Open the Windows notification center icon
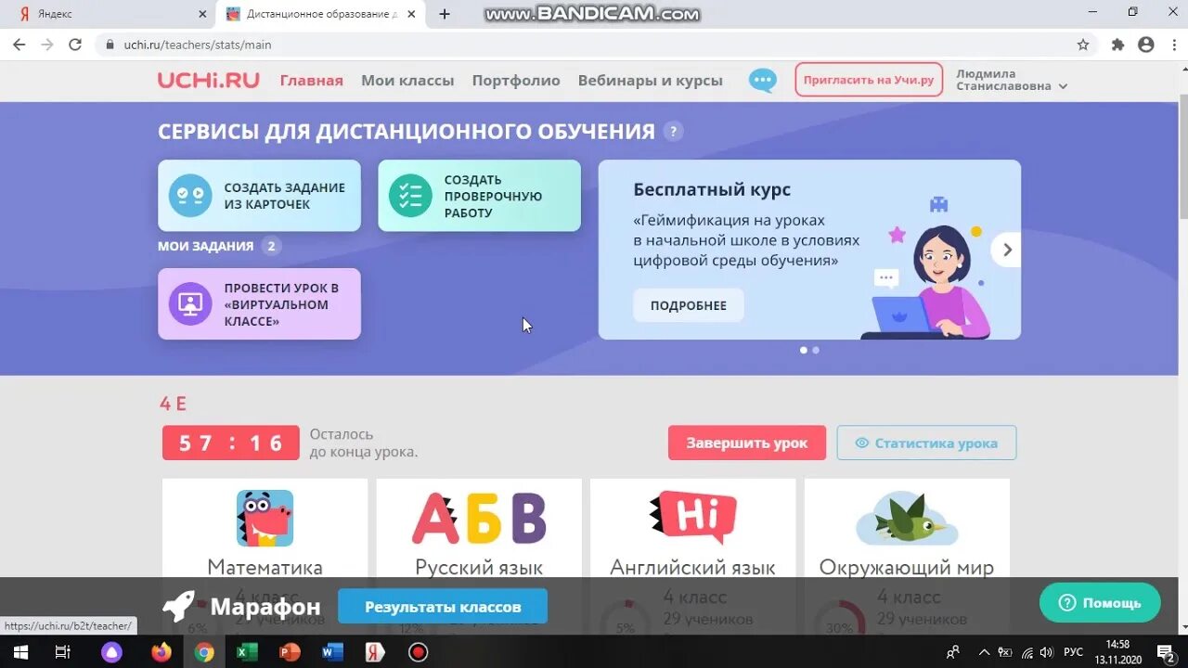Viewport: 1188px width, 668px height. click(1166, 652)
